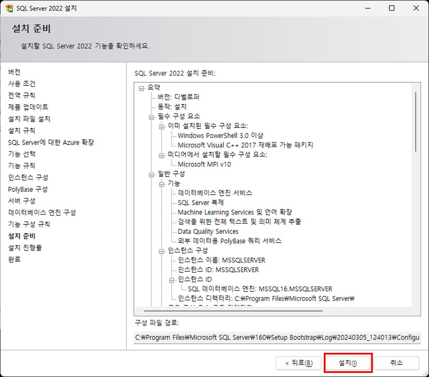Select 요약 root tree label

click(x=154, y=88)
